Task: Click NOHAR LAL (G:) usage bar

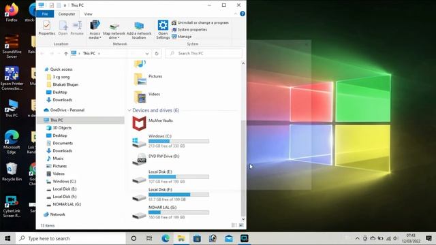Action: 178,212
